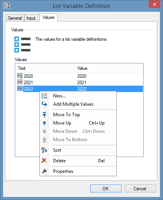The width and height of the screenshot is (163, 200).
Task: Click the New value sparkle icon
Action: tap(44, 96)
